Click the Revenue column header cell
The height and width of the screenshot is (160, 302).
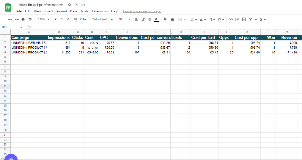[289, 38]
